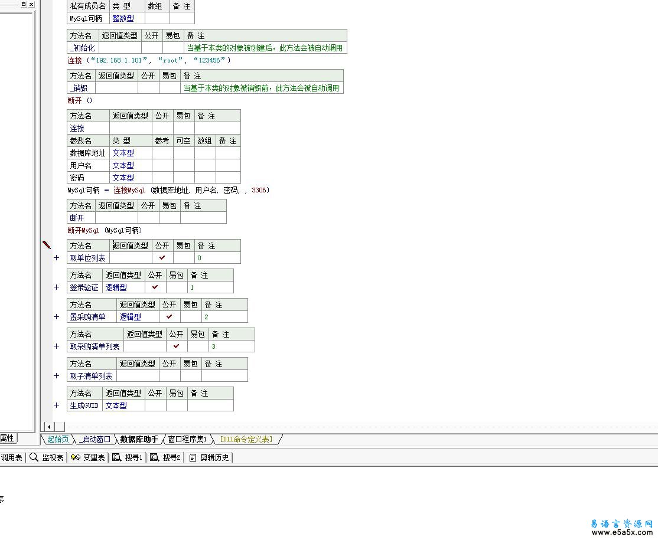
Task: Expand the 取单位列表 method body
Action: pos(56,258)
